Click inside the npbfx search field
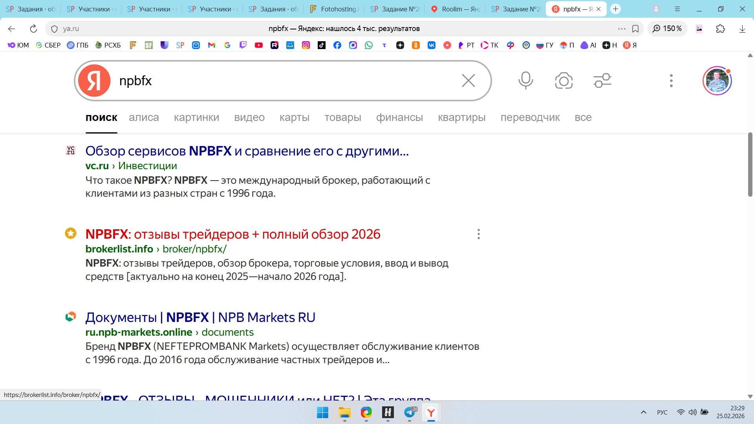 [x=275, y=80]
